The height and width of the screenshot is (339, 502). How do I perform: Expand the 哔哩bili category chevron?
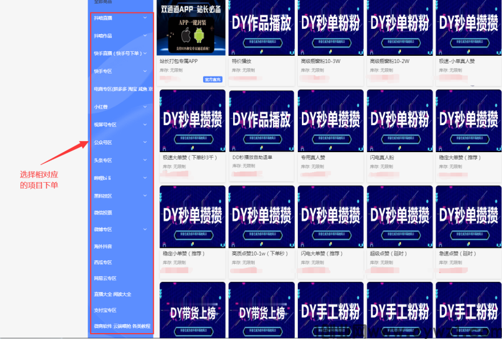(145, 178)
